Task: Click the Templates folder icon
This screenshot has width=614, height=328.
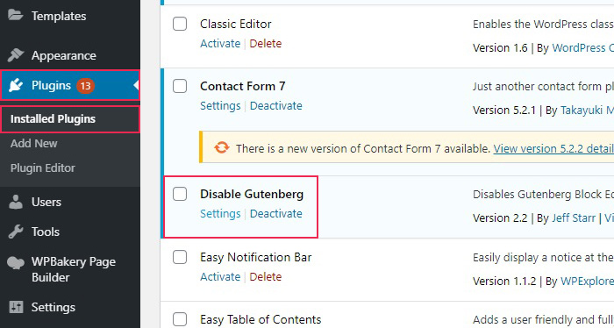Action: tap(15, 15)
